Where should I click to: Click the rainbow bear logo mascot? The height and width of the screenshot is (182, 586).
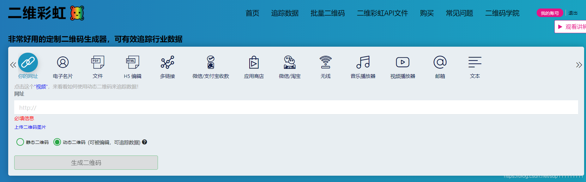[77, 13]
